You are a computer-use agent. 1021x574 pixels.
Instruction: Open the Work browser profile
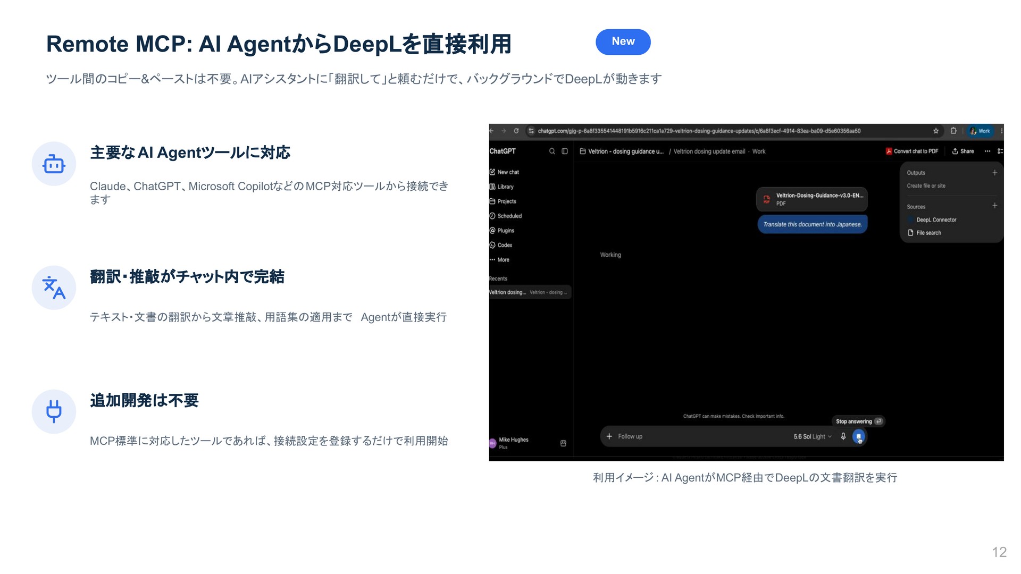tap(981, 131)
